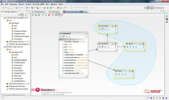Toggle the down-arrow button on Component node
The width and height of the screenshot is (169, 100).
(x=67, y=37)
